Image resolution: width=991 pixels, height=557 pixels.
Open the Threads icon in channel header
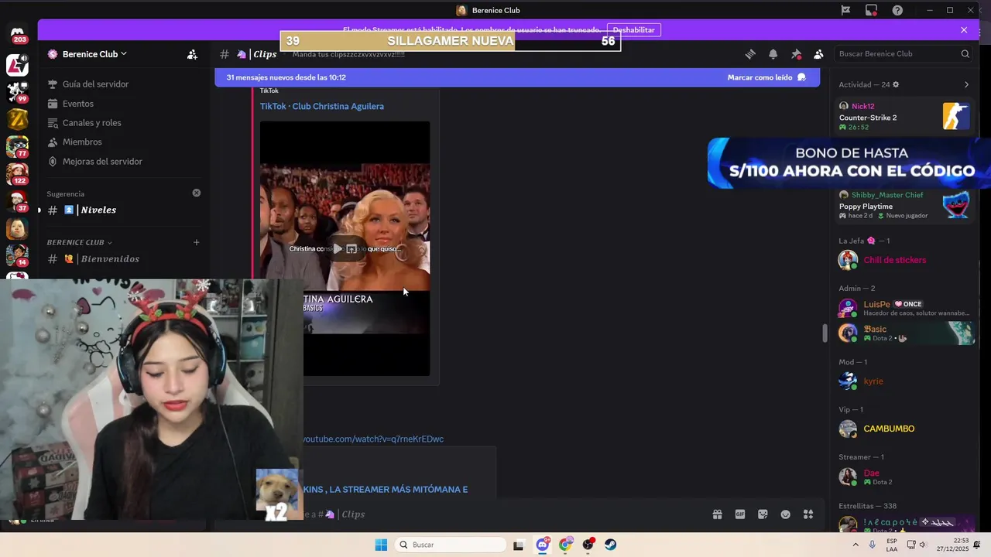[750, 54]
